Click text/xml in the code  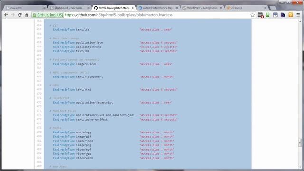[83, 51]
